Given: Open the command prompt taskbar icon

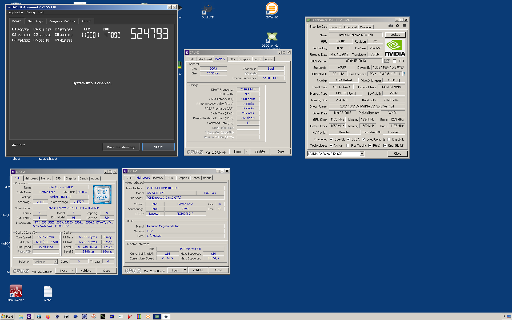Looking at the screenshot, I should pos(66,317).
